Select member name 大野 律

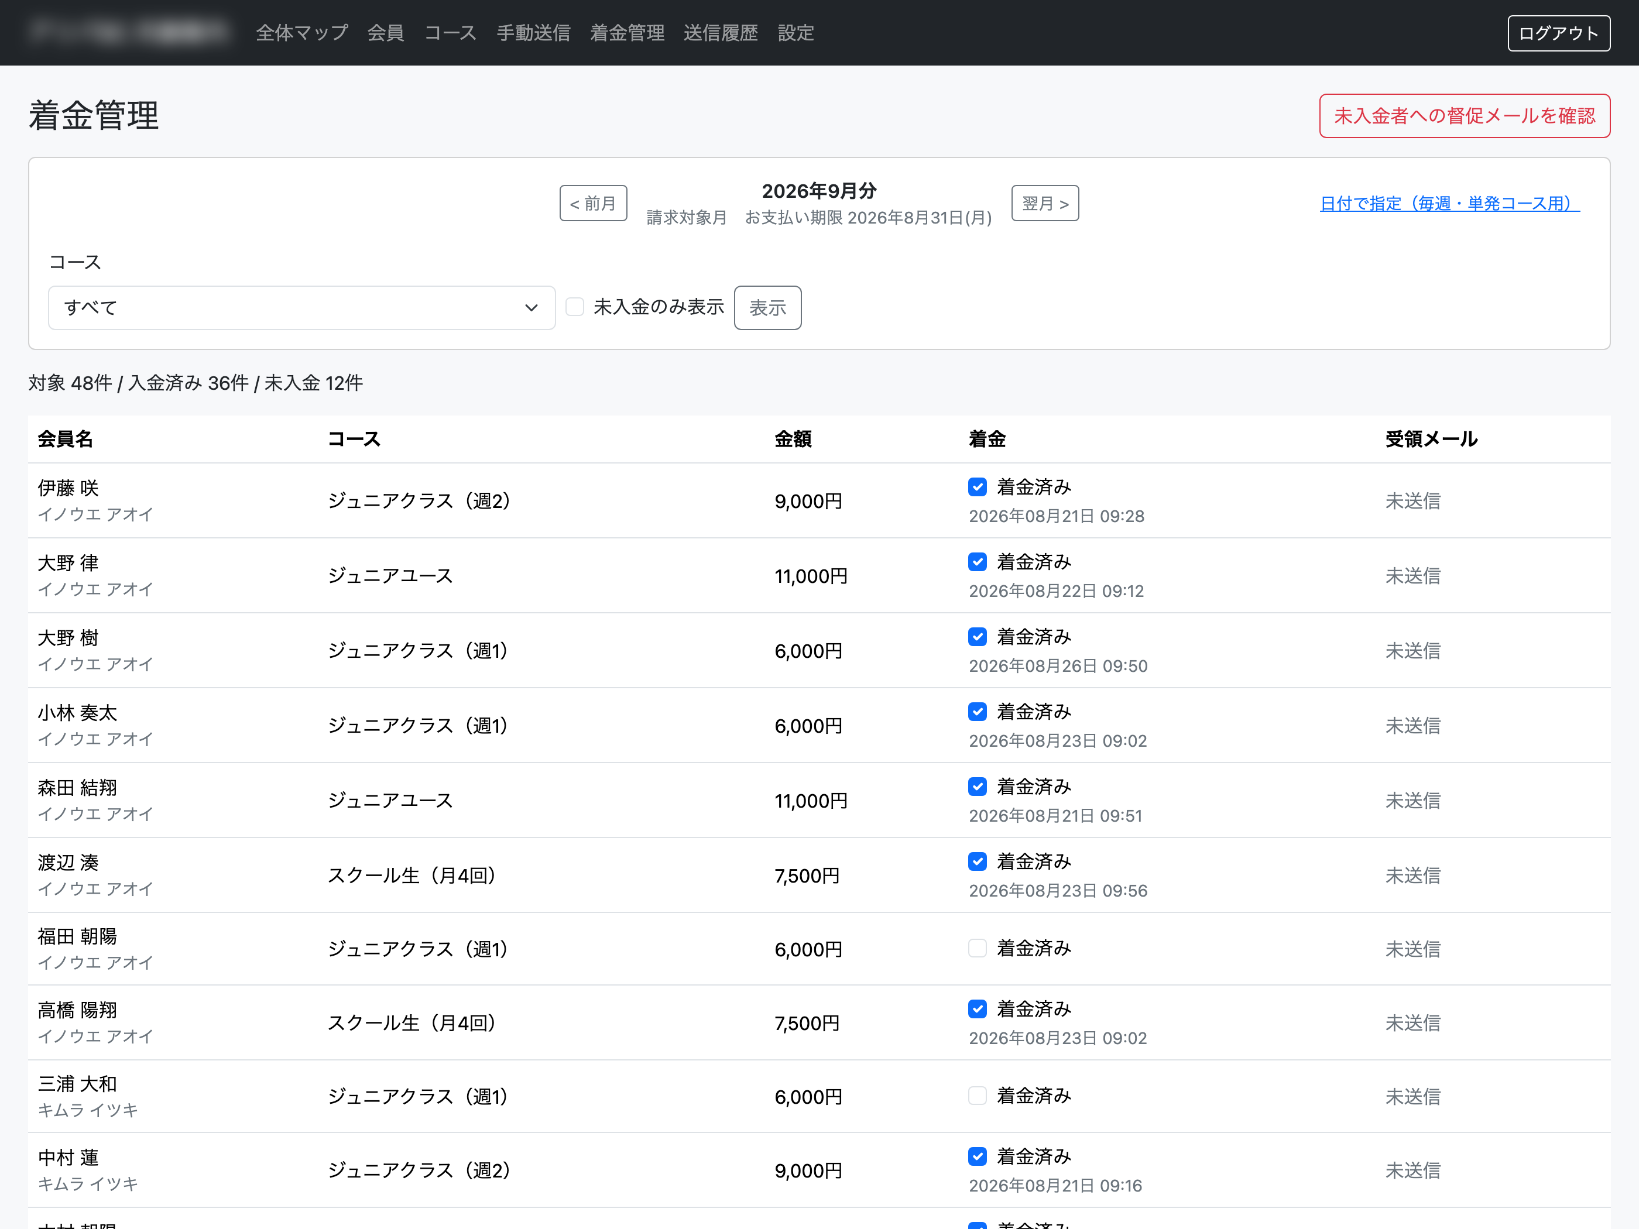[x=68, y=562]
